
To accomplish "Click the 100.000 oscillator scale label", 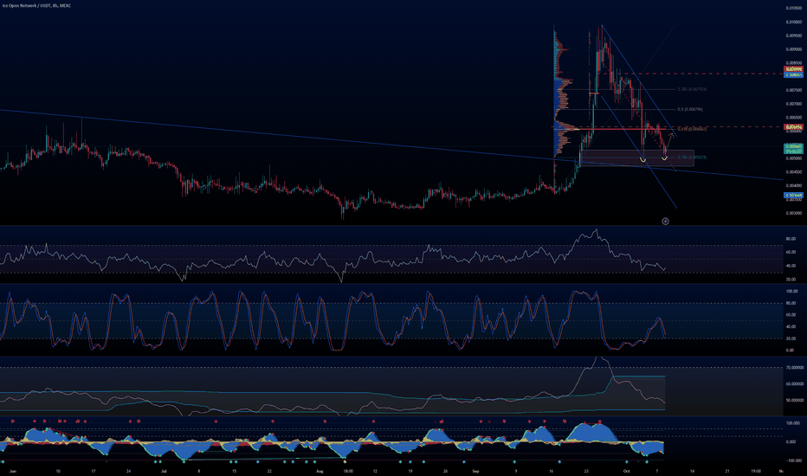I will (x=793, y=423).
